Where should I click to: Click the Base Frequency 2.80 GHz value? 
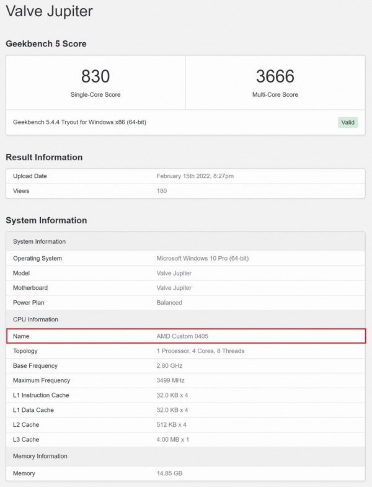click(x=169, y=366)
